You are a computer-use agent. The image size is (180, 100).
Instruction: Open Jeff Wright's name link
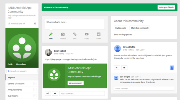click(125, 77)
